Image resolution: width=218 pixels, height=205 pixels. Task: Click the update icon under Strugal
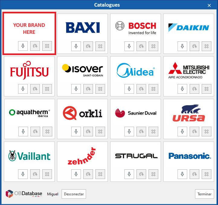click(141, 174)
